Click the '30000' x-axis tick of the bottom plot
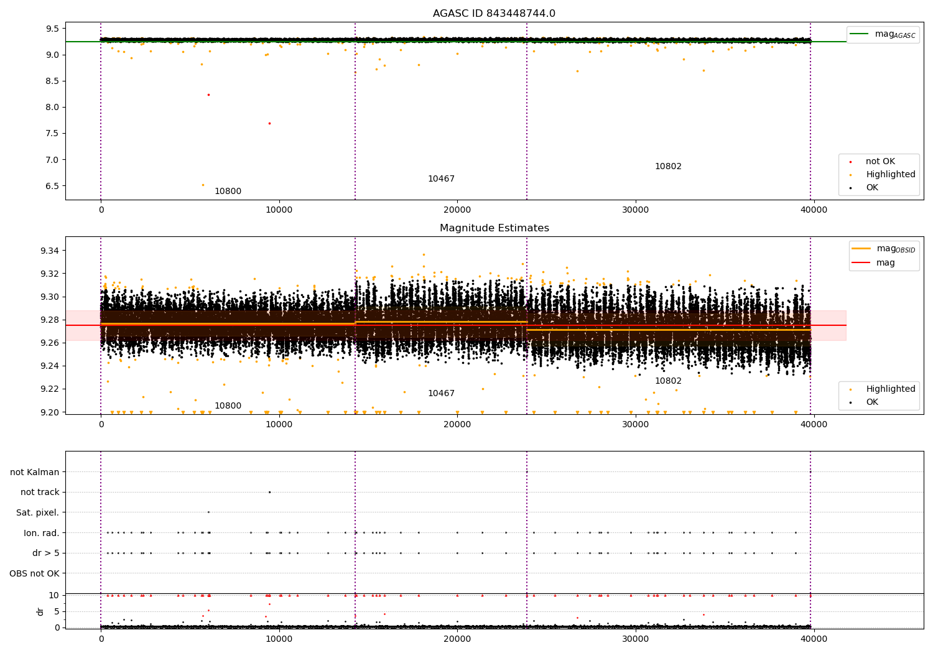The image size is (933, 653). (636, 639)
